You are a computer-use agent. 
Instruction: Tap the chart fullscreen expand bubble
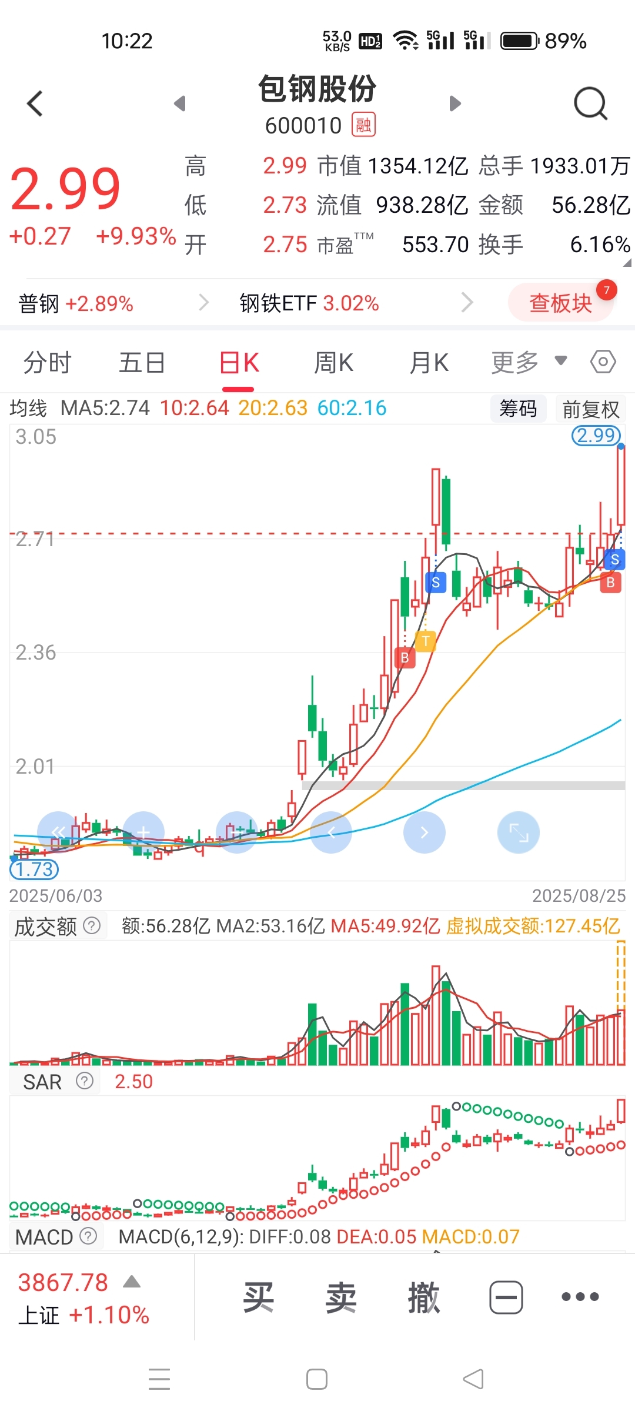coord(519,832)
